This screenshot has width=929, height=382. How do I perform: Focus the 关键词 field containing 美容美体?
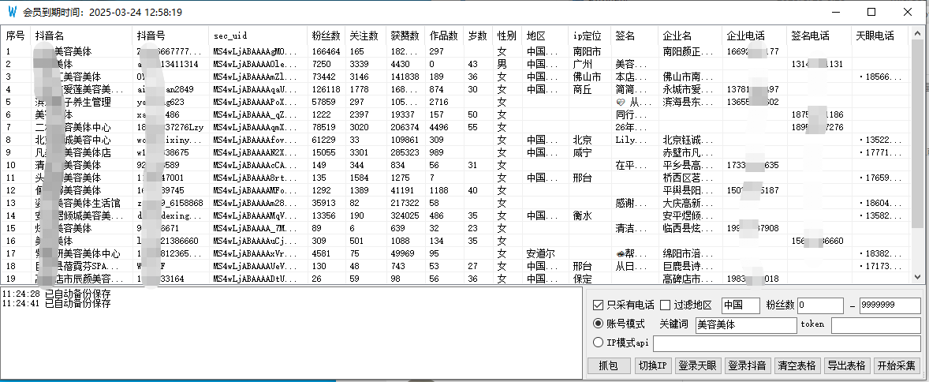point(746,324)
